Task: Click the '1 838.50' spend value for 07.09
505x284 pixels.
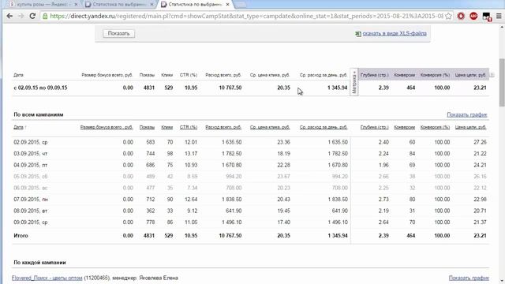Action: 231,200
